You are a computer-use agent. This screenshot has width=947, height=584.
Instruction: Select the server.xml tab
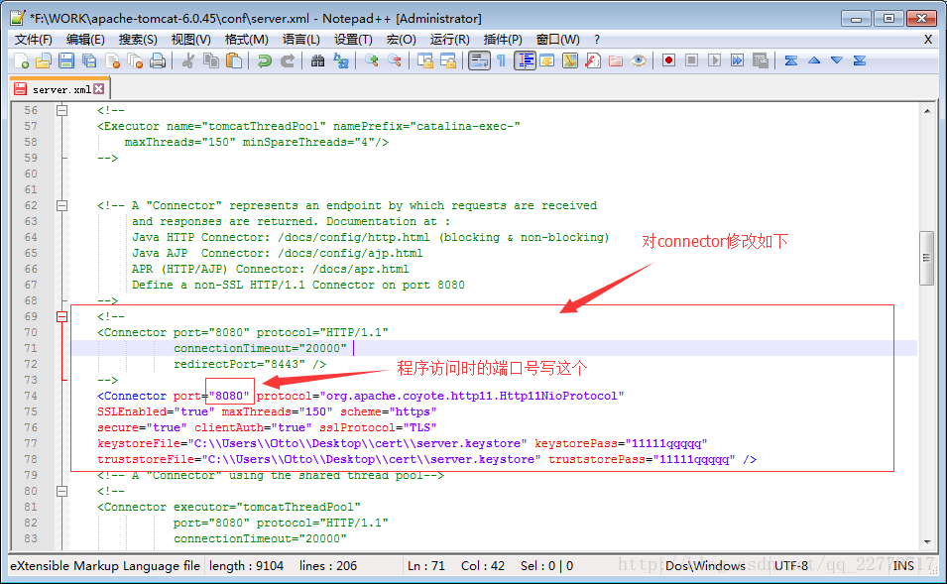tap(59, 89)
